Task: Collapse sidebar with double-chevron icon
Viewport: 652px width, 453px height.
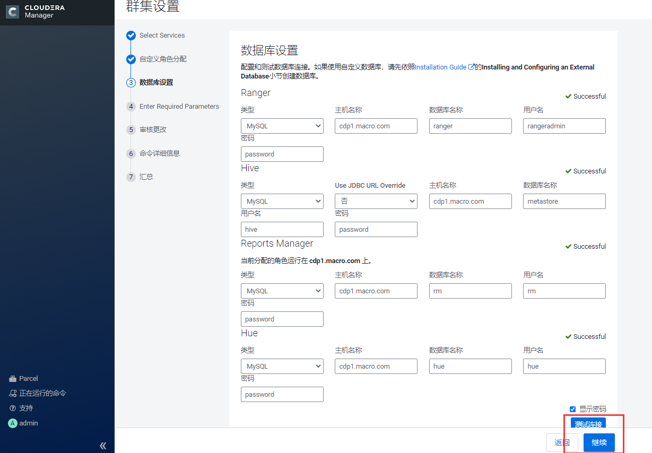Action: tap(103, 446)
